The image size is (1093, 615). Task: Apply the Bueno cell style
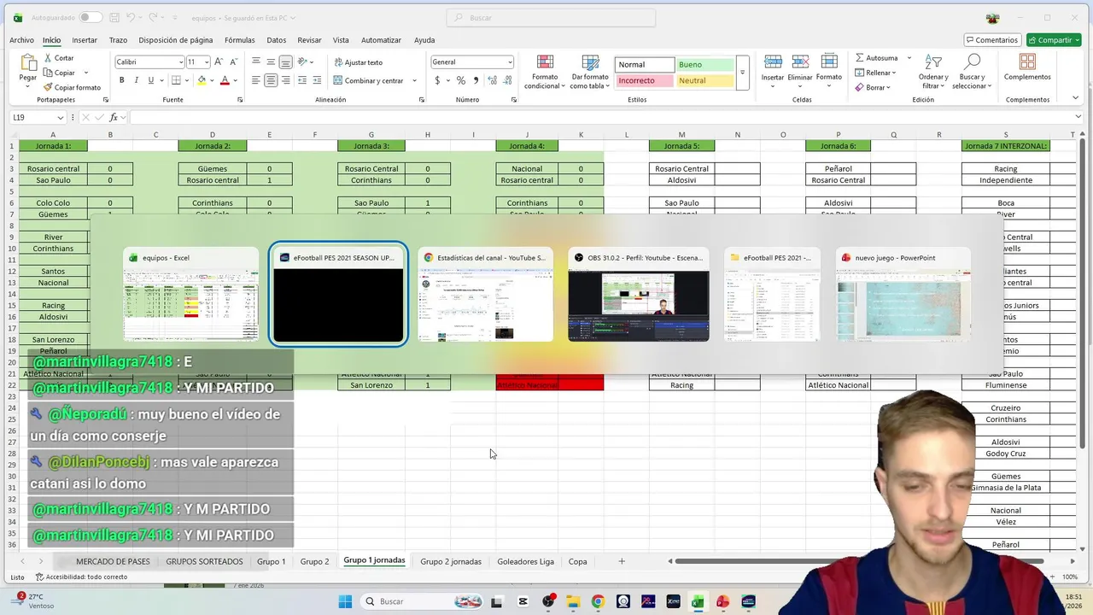(x=704, y=65)
